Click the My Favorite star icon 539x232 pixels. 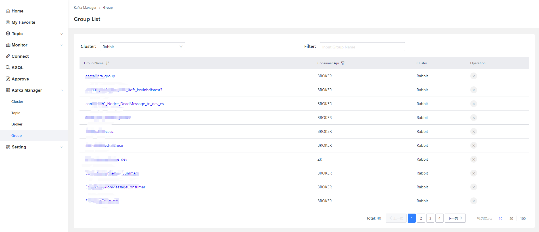[8, 22]
